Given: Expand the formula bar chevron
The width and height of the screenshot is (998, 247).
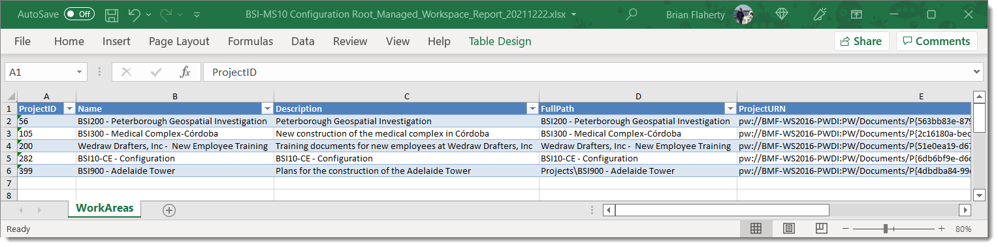Looking at the screenshot, I should [x=977, y=73].
